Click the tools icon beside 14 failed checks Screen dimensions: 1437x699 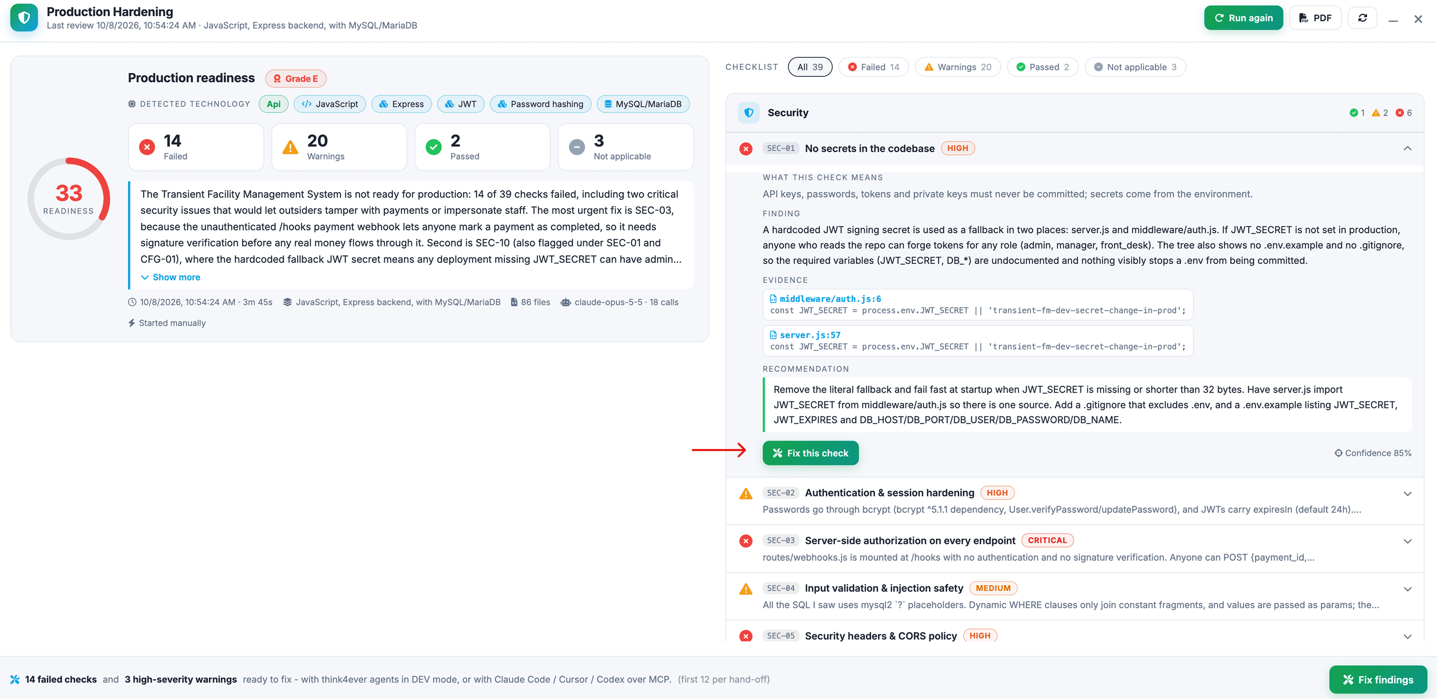tap(15, 679)
